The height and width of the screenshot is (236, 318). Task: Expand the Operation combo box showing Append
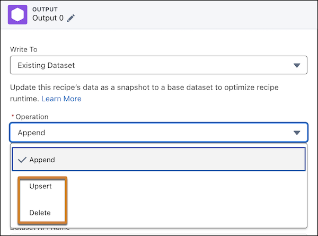tap(158, 133)
